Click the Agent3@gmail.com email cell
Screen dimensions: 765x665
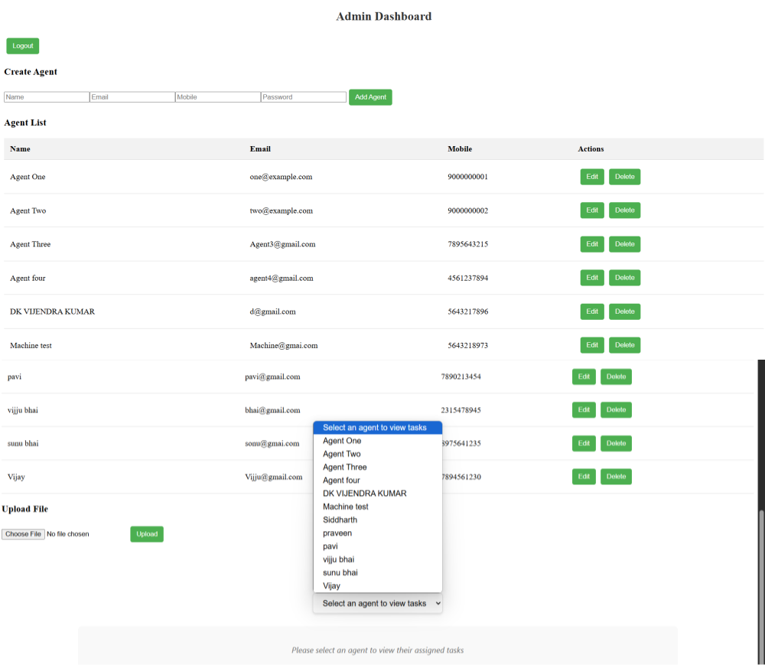(282, 244)
